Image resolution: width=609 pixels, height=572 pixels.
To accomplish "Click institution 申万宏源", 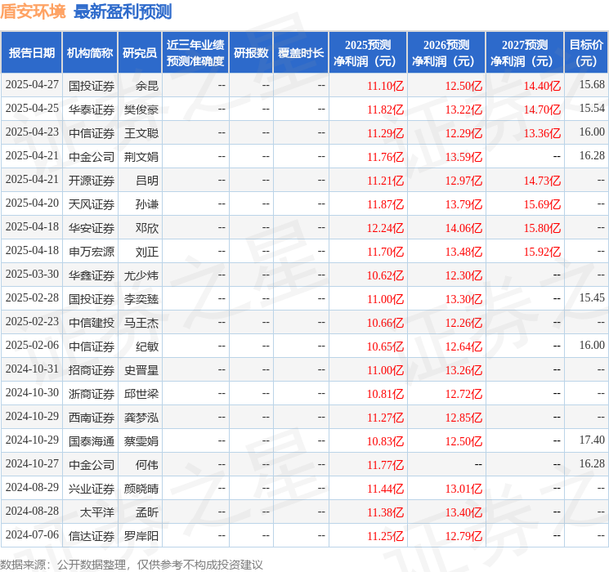I will point(92,252).
